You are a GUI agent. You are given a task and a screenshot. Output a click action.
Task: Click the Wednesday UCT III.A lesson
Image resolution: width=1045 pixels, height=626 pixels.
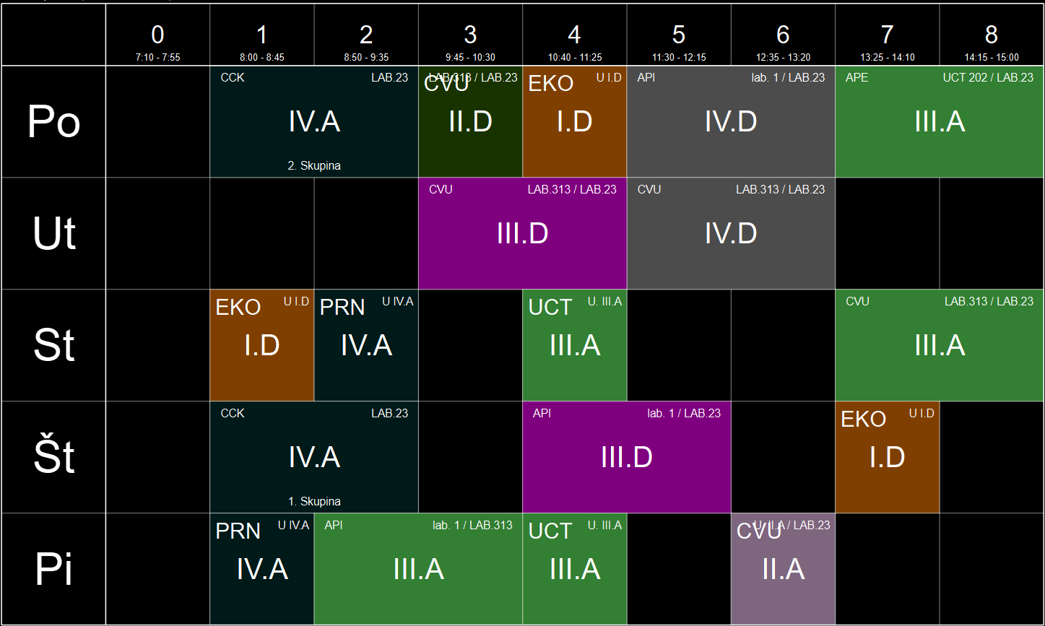click(574, 345)
